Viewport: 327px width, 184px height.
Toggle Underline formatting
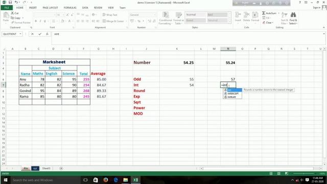pos(45,21)
